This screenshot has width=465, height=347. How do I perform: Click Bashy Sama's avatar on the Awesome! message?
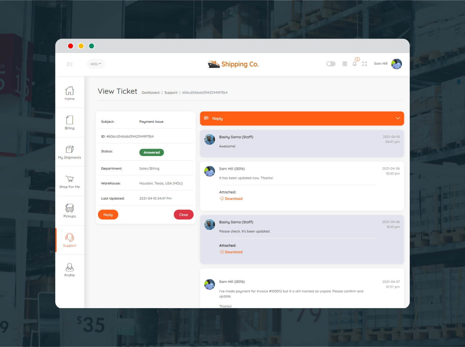point(210,140)
